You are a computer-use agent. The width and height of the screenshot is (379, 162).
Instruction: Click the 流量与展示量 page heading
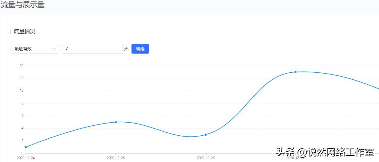(23, 5)
